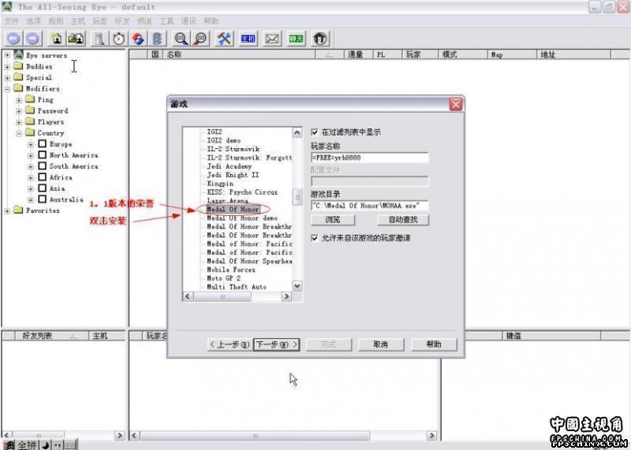Click the blue 主机 toolbar icon

[248, 39]
